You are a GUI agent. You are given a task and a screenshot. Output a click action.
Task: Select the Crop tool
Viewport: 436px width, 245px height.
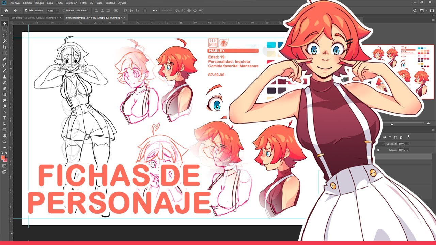tap(5, 47)
